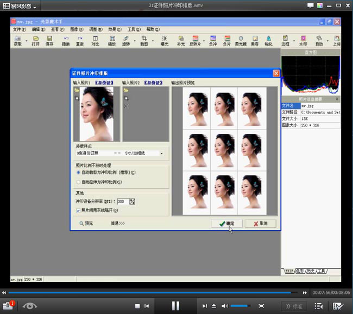The width and height of the screenshot is (353, 314).
Task: Switch to the EXIF tab
Action: [x=289, y=271]
